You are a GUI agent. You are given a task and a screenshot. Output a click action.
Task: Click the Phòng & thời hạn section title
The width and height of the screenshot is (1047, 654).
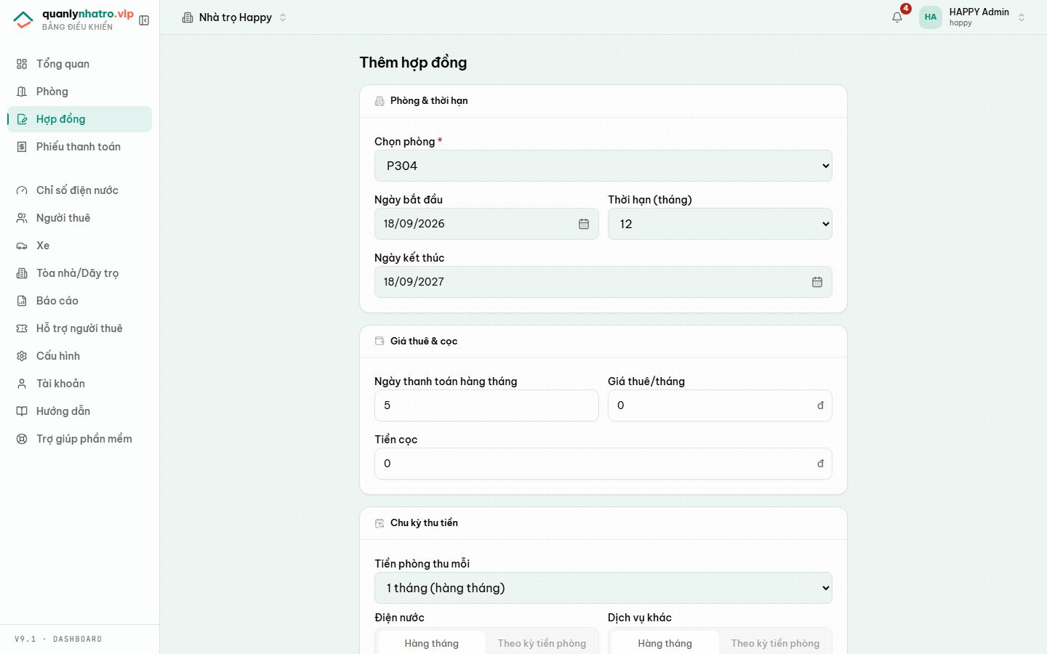point(429,101)
